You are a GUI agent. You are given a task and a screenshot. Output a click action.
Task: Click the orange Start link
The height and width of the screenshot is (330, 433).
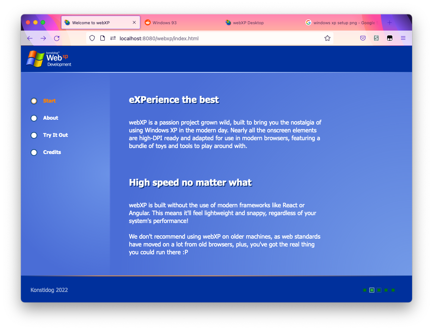click(49, 101)
